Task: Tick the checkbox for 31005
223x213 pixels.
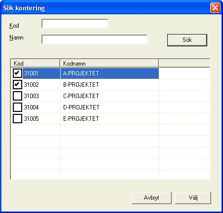Action: click(x=17, y=118)
